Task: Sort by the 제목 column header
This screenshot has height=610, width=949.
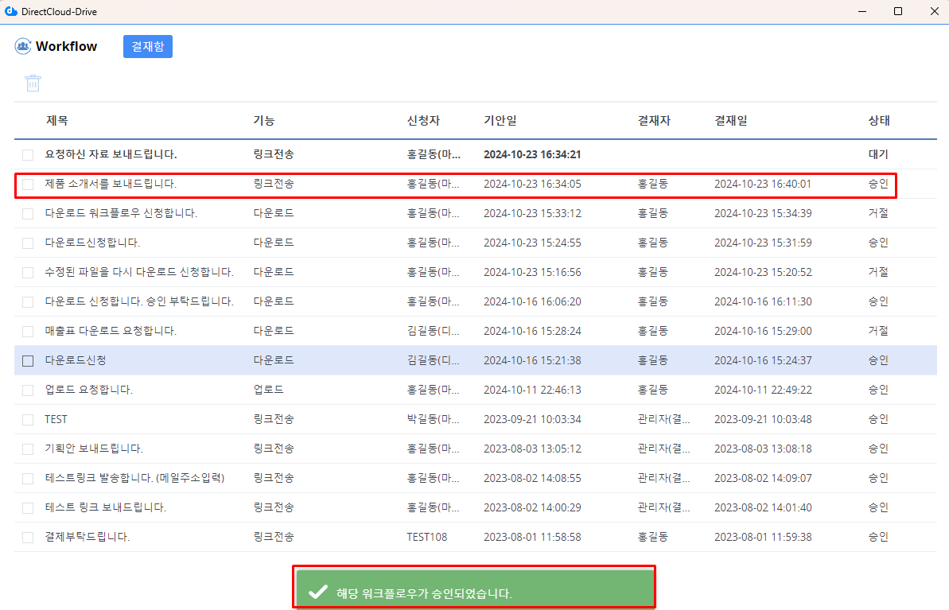Action: click(57, 121)
